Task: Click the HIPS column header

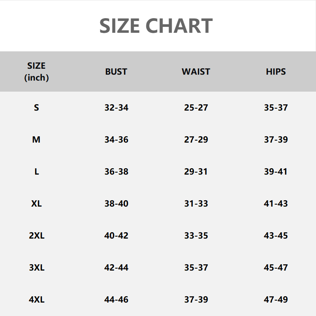Action: coord(276,71)
